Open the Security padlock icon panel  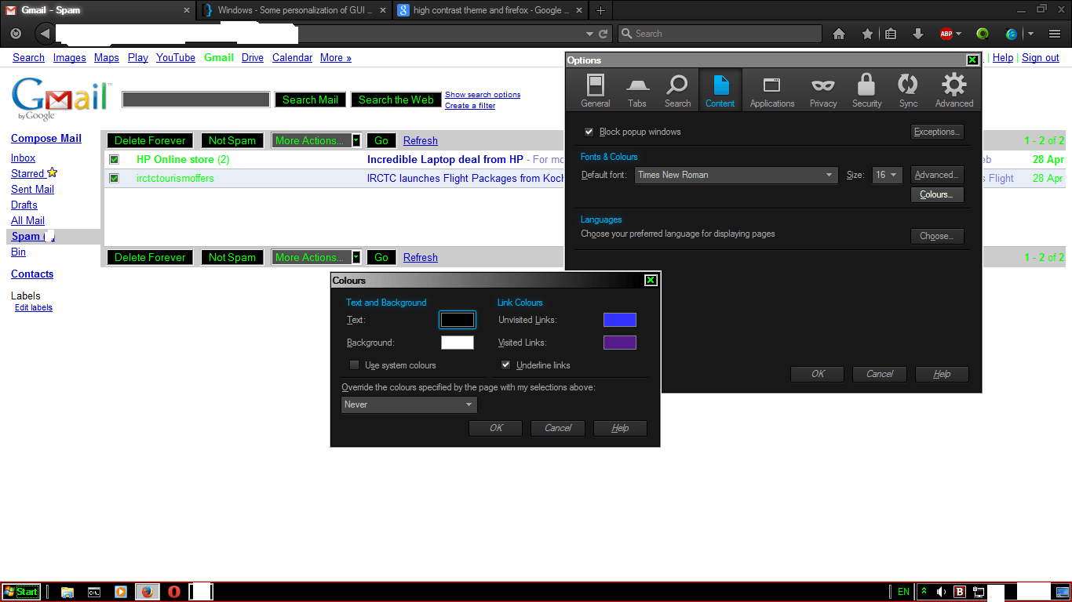tap(866, 90)
